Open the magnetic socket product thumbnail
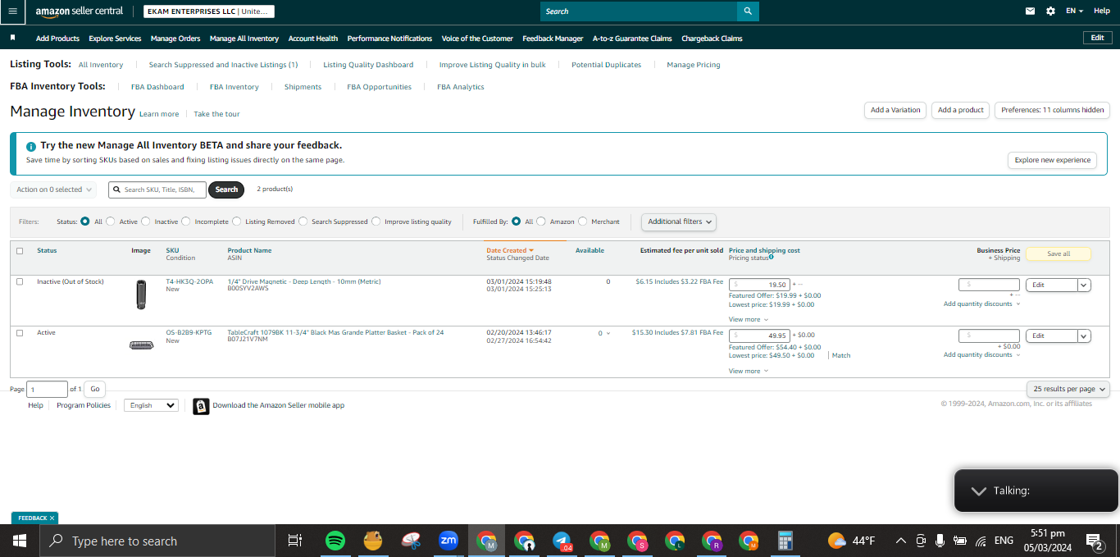This screenshot has height=557, width=1120. coord(141,294)
